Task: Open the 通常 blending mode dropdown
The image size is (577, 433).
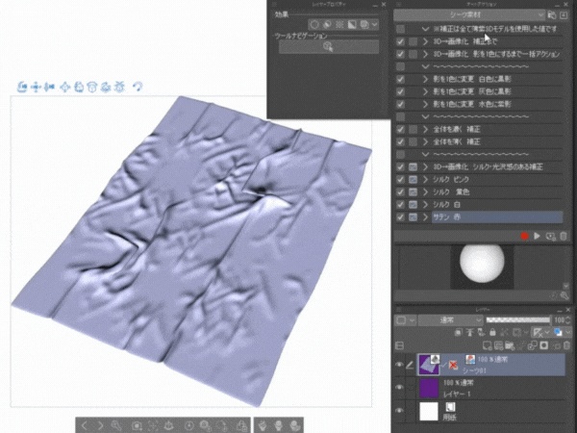Action: [450, 320]
